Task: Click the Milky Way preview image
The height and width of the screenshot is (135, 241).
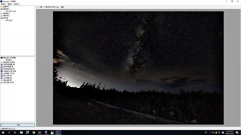Action: coord(138,68)
